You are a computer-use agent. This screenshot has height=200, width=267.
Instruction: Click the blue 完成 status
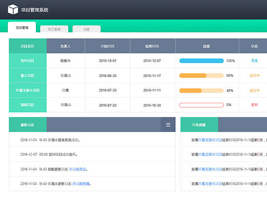click(255, 61)
